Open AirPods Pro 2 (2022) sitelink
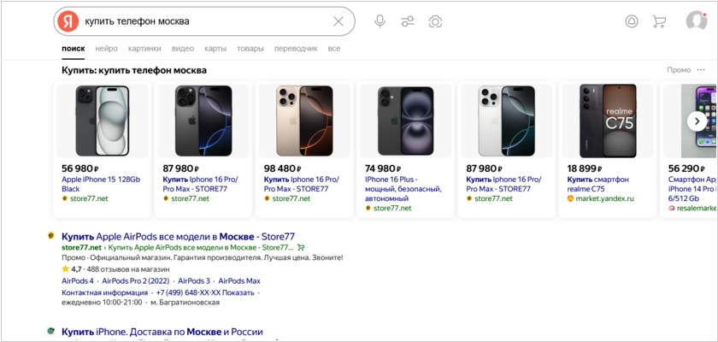Image resolution: width=718 pixels, height=342 pixels. 136,281
